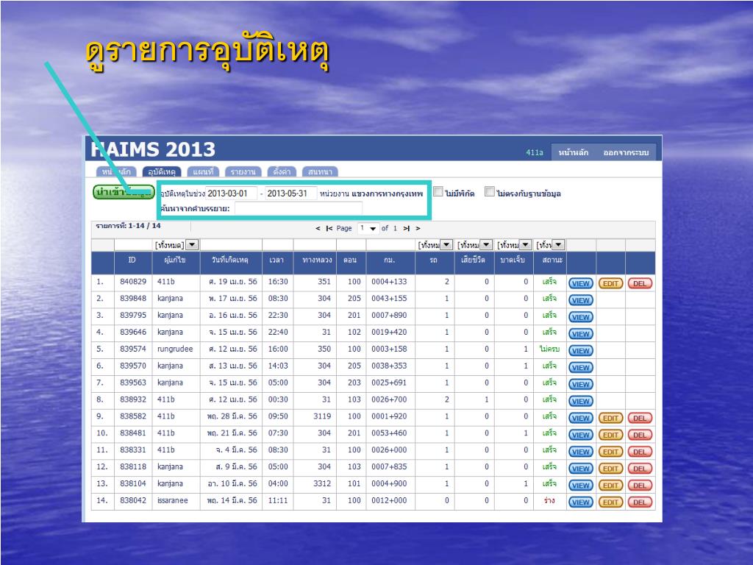Click ออกจากระบบ logout link

click(626, 152)
